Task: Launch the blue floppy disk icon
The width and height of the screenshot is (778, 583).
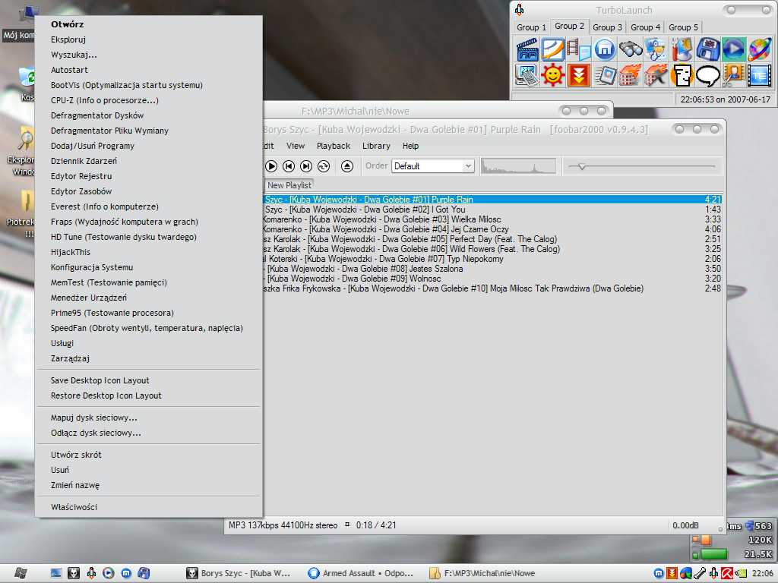Action: 708,50
